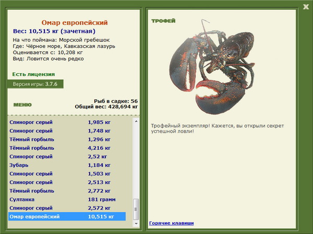The height and width of the screenshot is (234, 313).
Task: Select the Султанка 181 грамм row
Action: click(x=67, y=199)
